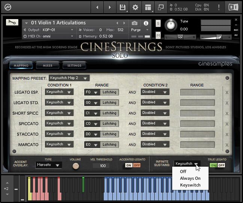Image resolution: width=243 pixels, height=203 pixels.
Task: Turn True Legato OFF
Action: (221, 165)
